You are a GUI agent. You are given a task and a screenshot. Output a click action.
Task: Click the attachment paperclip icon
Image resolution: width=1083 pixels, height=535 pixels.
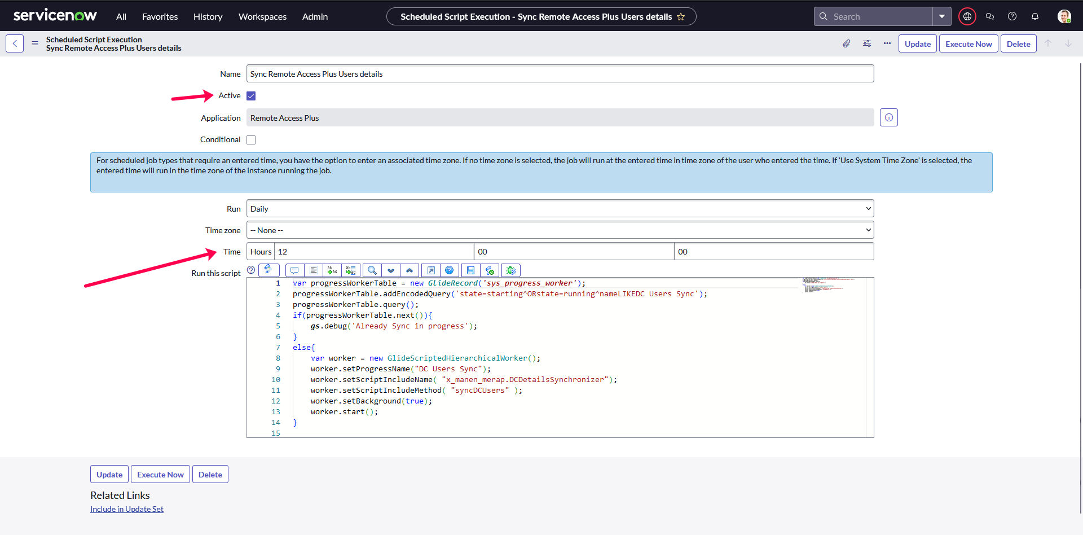(846, 43)
